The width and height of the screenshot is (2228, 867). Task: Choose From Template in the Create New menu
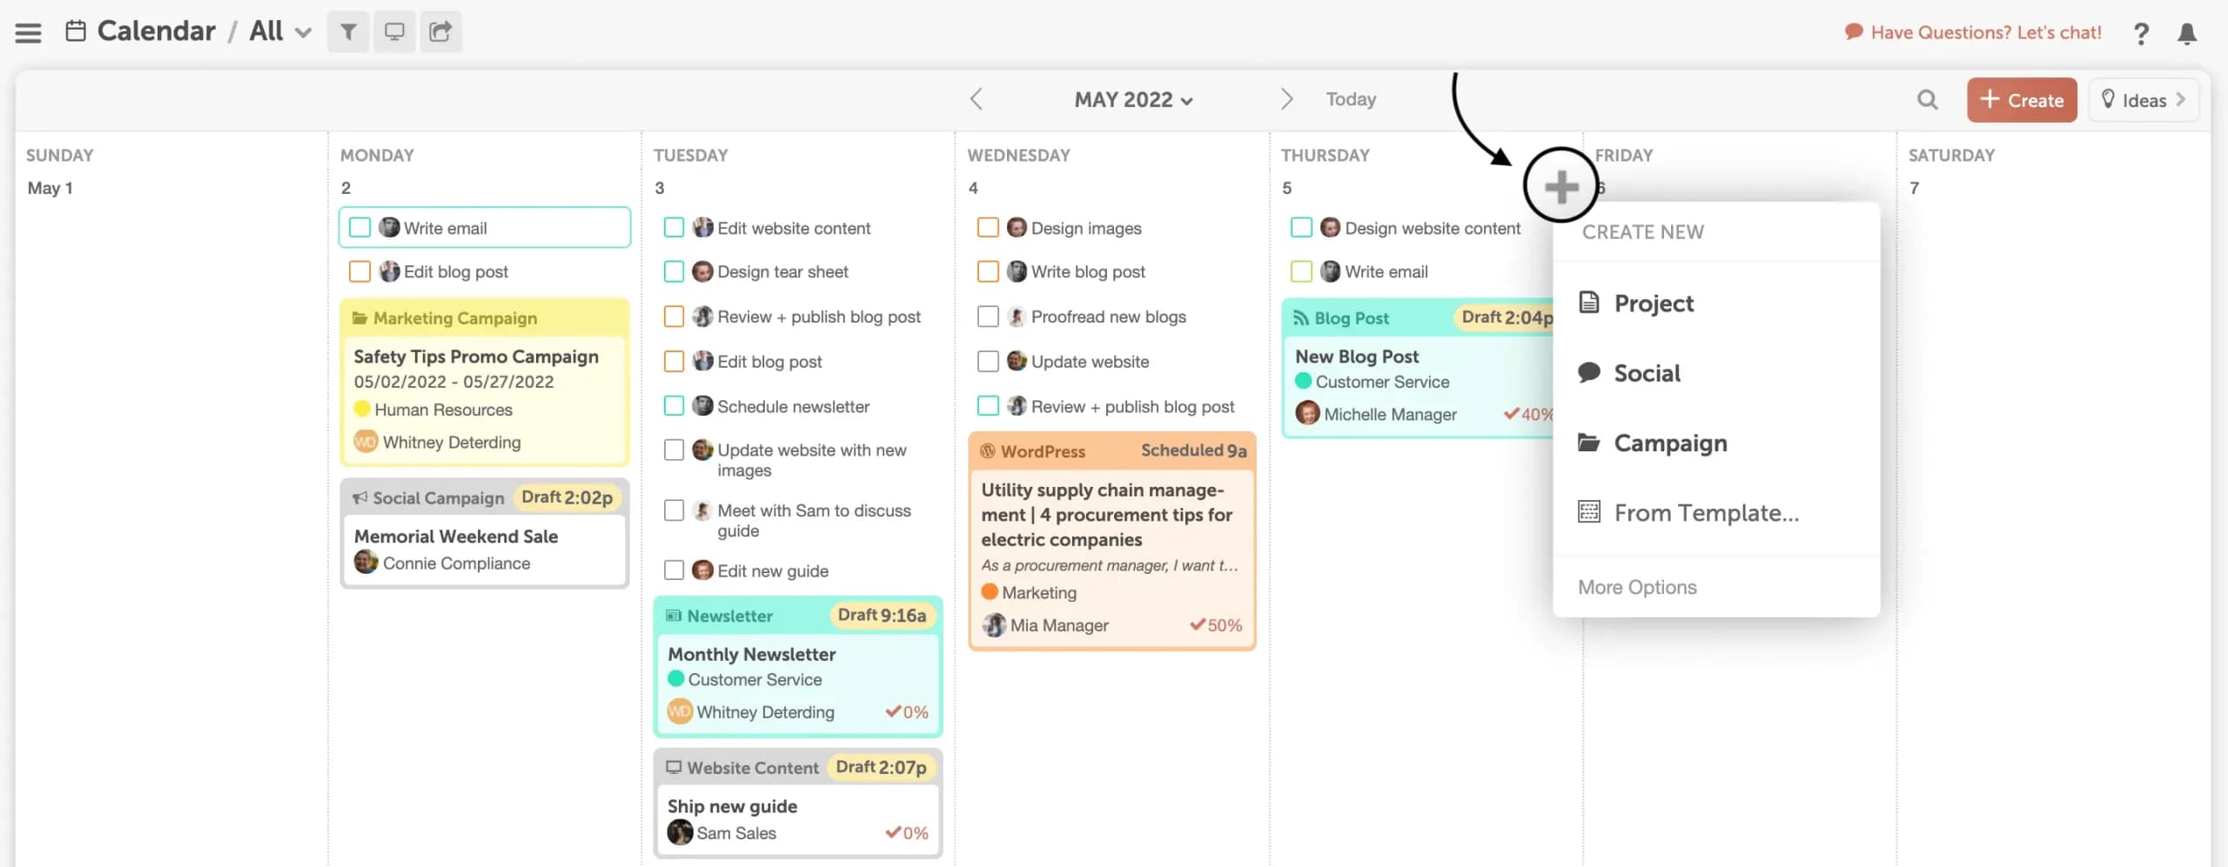(x=1706, y=512)
